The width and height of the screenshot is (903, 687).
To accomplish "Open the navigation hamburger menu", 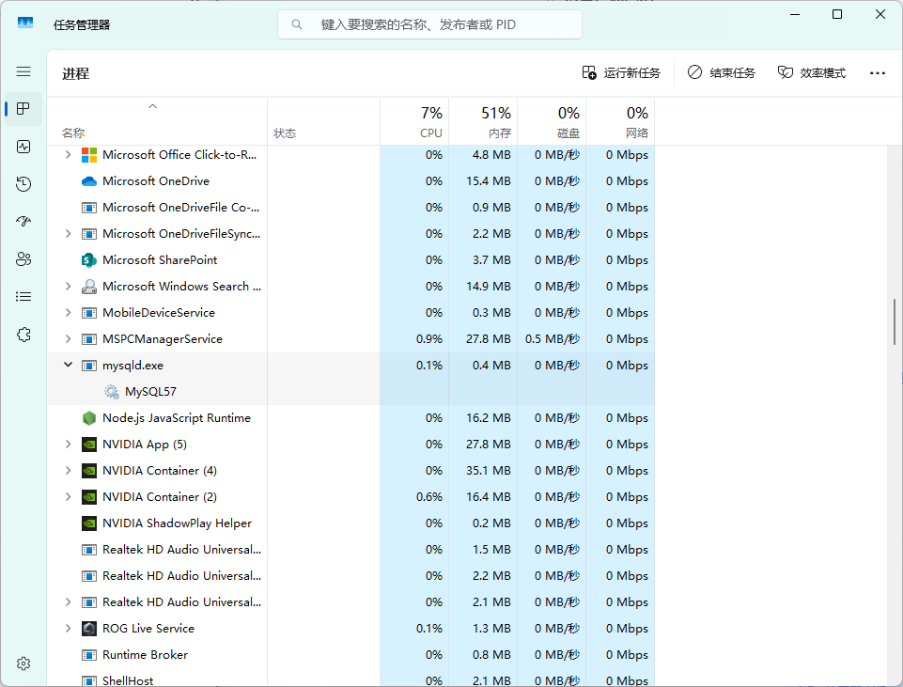I will [x=23, y=70].
